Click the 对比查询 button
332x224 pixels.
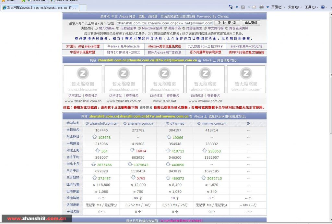click(227, 23)
